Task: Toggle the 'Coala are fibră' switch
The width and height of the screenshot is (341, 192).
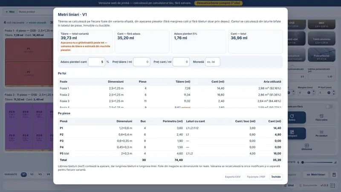Action: point(329,106)
